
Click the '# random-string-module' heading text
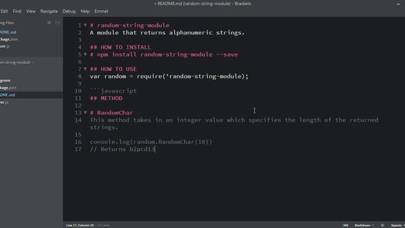tap(130, 25)
